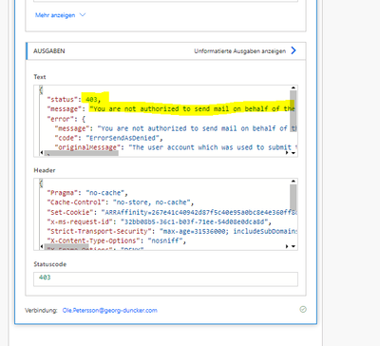Click the "Pragma": "no-cache" header line
The image size is (380, 346).
coord(87,193)
